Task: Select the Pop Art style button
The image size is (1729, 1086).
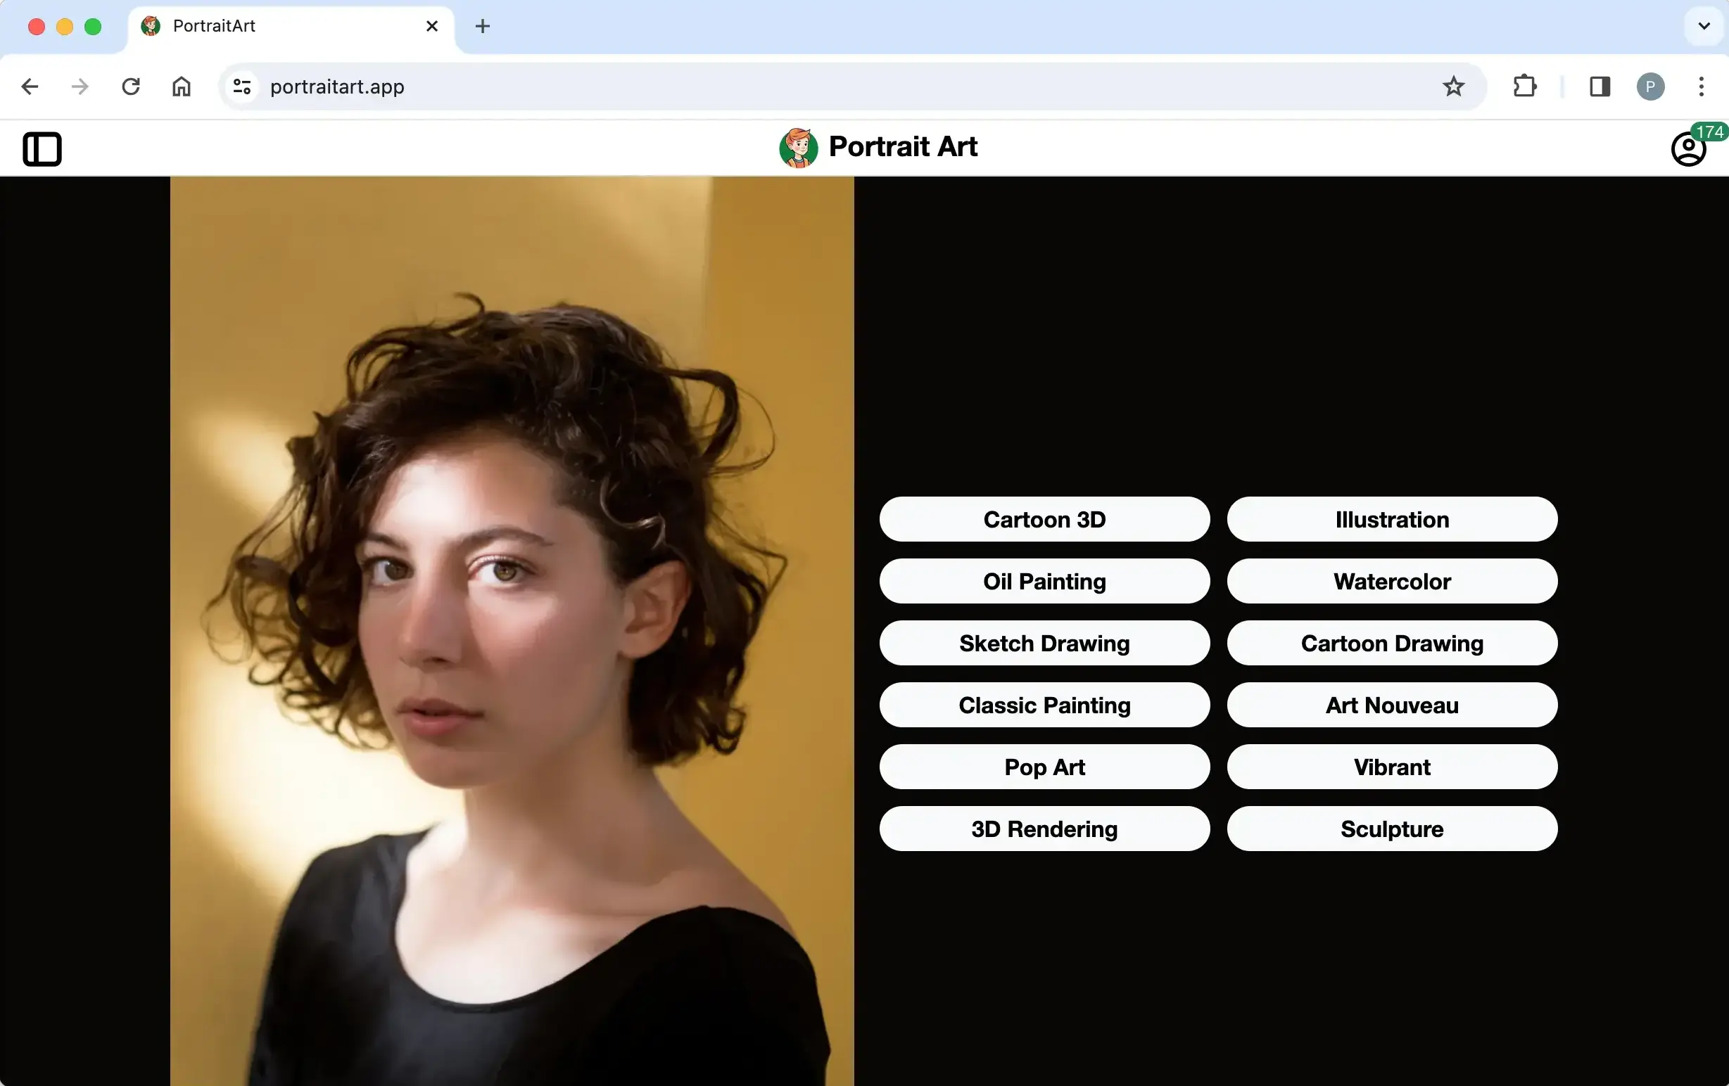Action: tap(1044, 767)
